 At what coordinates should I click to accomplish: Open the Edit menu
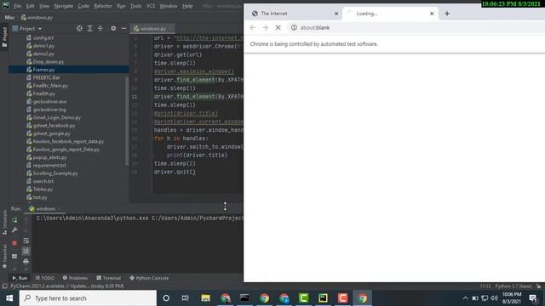point(31,6)
